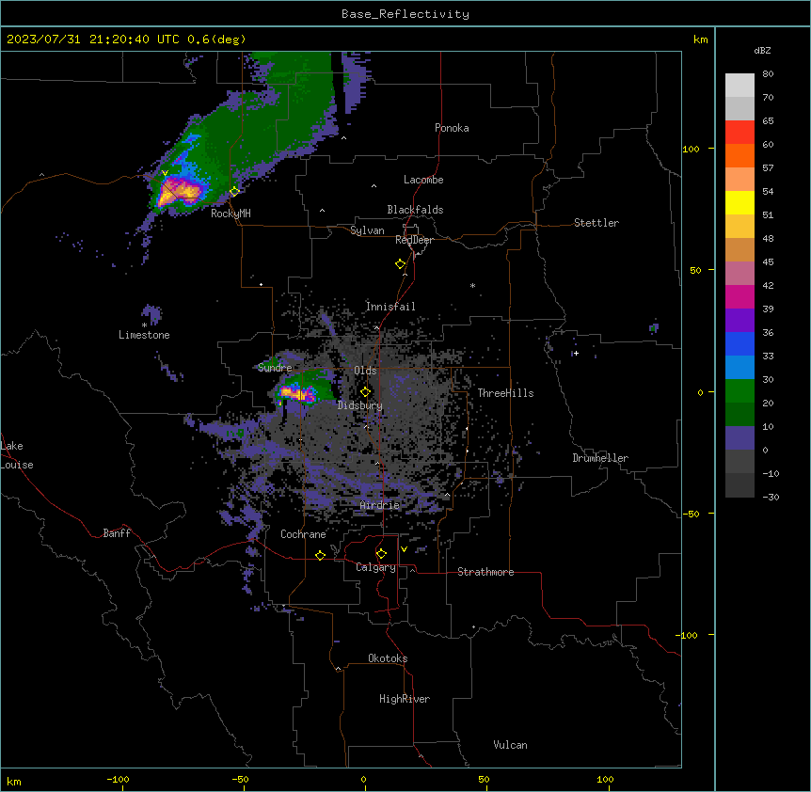Click the light gray 80 dBZ swatch

pos(739,86)
